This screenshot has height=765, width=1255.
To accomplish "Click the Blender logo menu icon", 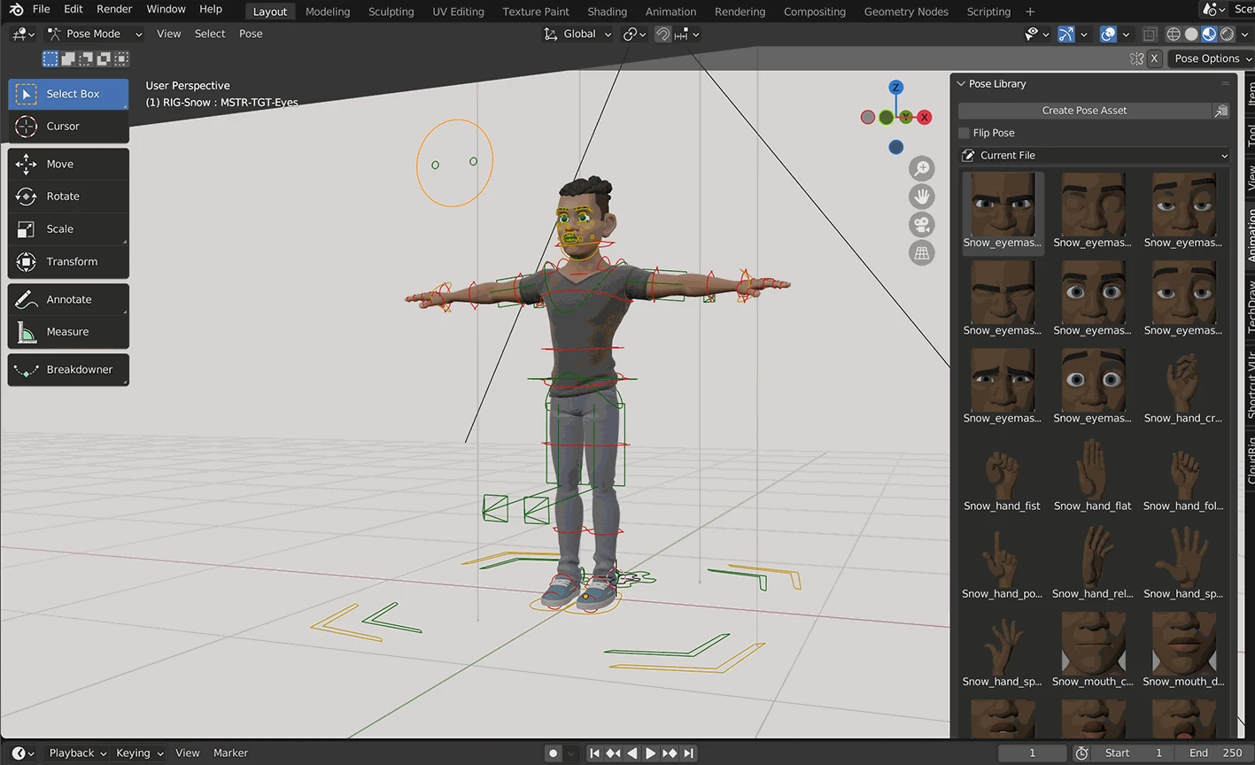I will 16,9.
